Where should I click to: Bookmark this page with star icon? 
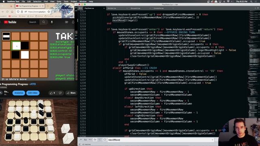(49, 12)
